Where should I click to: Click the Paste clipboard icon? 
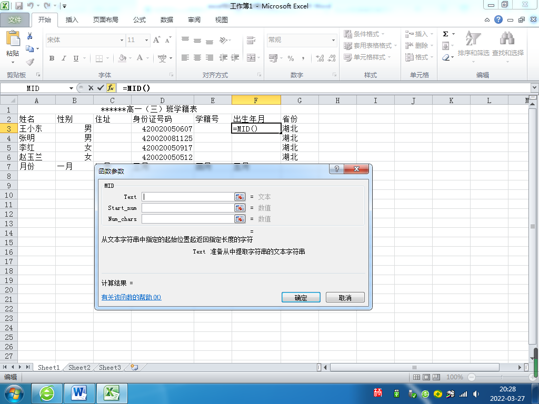[x=13, y=38]
